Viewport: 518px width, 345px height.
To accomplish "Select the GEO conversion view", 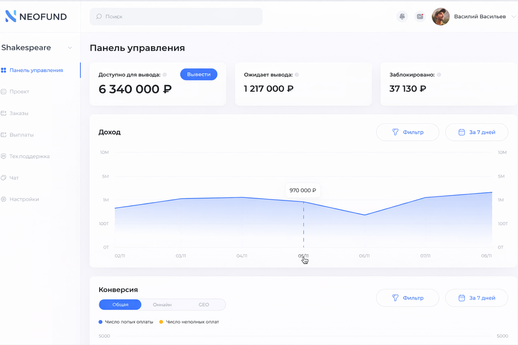I will (x=204, y=305).
